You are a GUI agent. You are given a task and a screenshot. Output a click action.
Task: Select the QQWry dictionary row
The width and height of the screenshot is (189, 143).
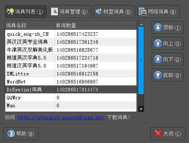(71, 97)
